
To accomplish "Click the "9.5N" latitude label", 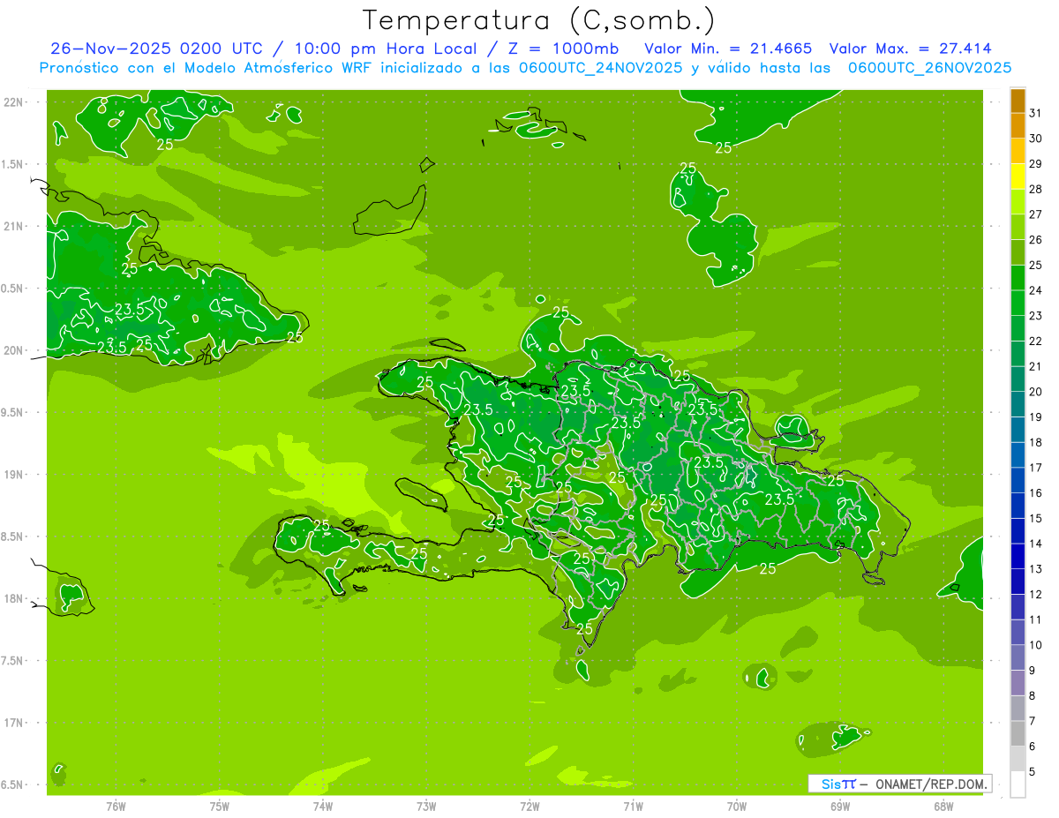I will click(12, 412).
